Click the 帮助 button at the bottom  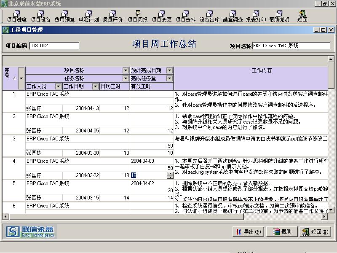tap(282, 231)
